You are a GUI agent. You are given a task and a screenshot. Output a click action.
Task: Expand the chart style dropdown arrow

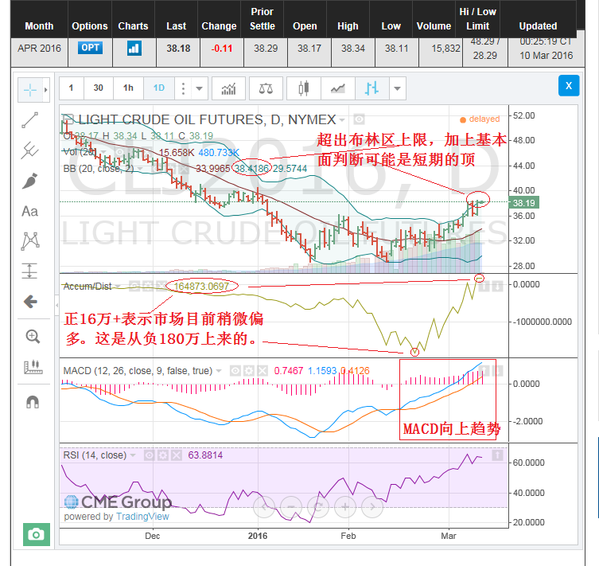(397, 88)
